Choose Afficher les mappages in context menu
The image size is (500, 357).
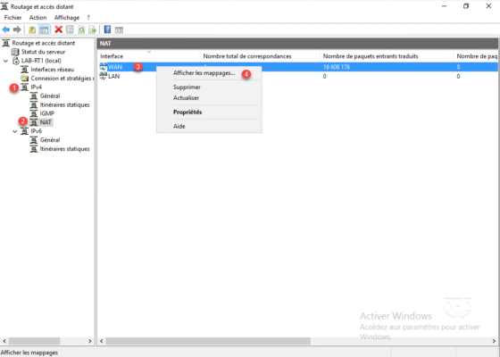pos(204,73)
